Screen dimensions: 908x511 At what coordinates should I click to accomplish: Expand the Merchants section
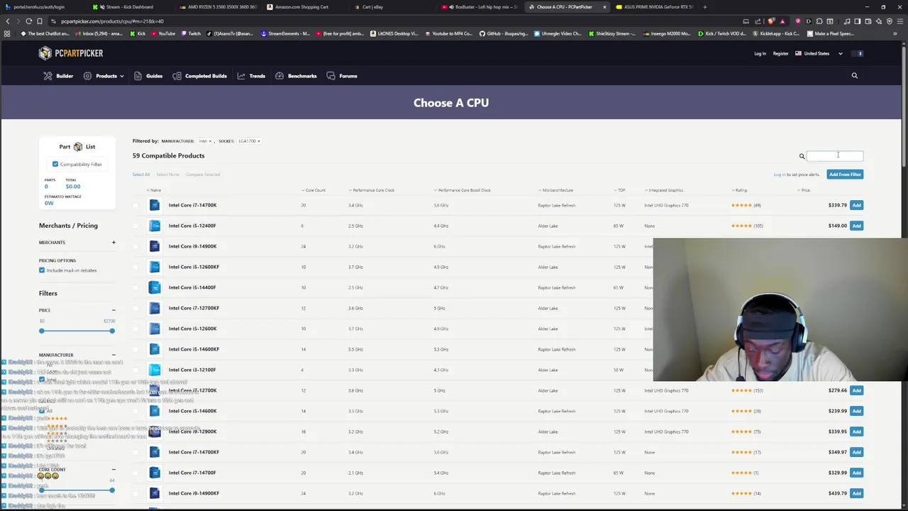click(113, 243)
